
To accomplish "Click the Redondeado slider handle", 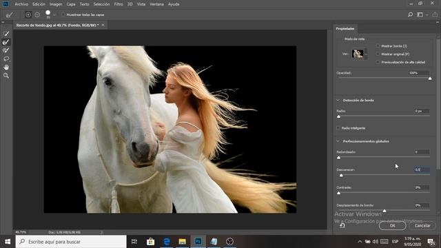I will (338, 158).
